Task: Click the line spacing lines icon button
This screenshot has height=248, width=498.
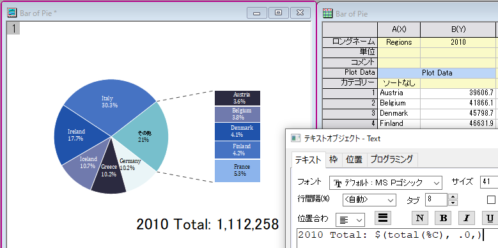Action: tap(383, 217)
